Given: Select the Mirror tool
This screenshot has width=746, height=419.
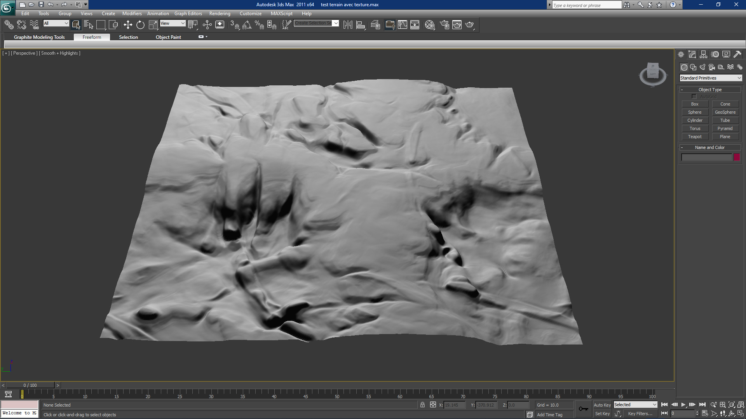Looking at the screenshot, I should pos(348,24).
